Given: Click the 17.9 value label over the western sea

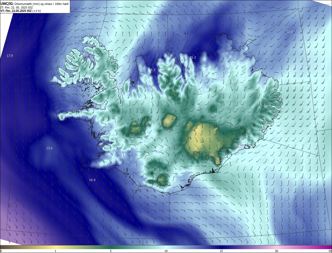Looking at the screenshot, I should tap(10, 56).
